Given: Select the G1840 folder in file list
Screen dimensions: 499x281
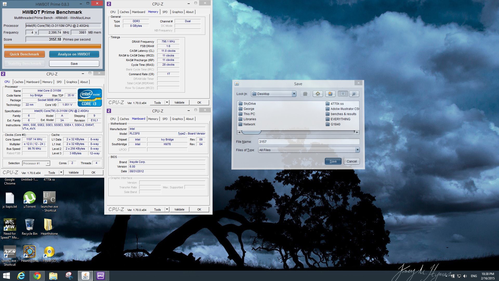Looking at the screenshot, I should pos(333,124).
